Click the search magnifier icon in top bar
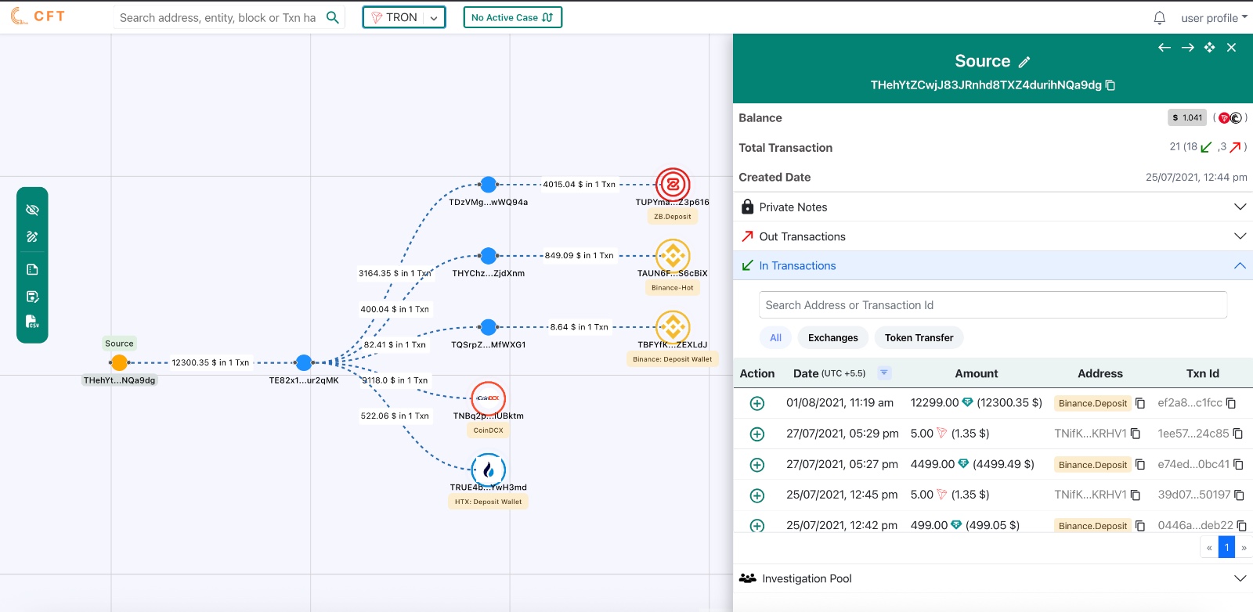The image size is (1253, 612). click(x=333, y=17)
